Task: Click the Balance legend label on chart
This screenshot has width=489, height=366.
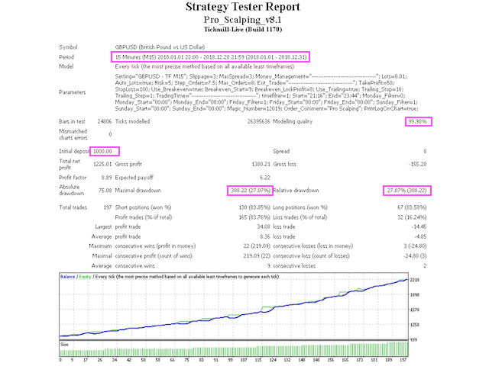Action: pyautogui.click(x=68, y=277)
